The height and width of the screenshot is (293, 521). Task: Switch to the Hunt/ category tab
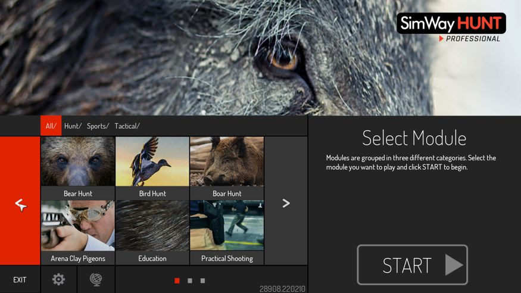pyautogui.click(x=73, y=126)
